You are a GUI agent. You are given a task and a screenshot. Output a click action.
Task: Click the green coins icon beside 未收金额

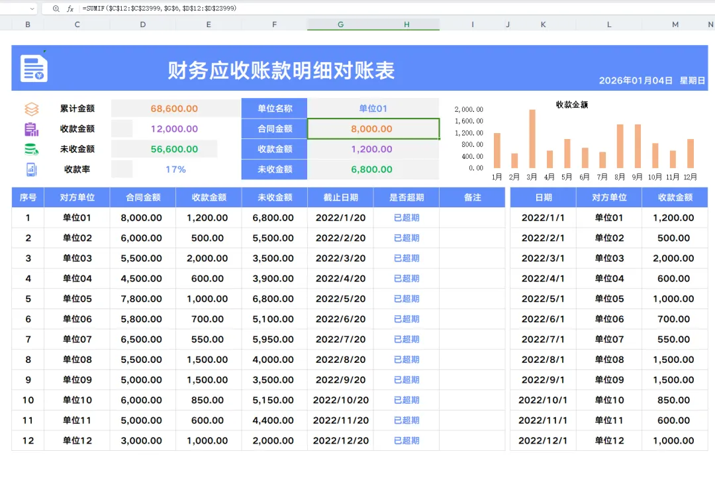pyautogui.click(x=32, y=149)
